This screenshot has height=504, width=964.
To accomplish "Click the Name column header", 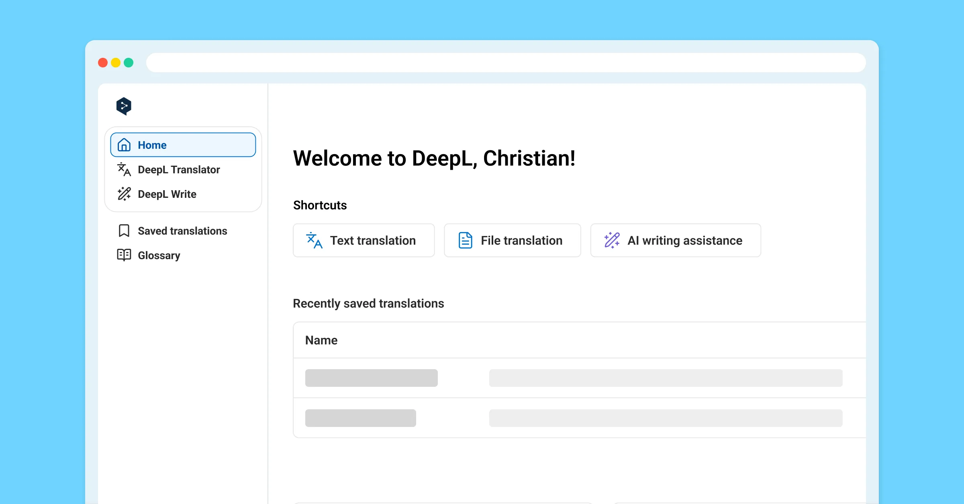I will 321,340.
